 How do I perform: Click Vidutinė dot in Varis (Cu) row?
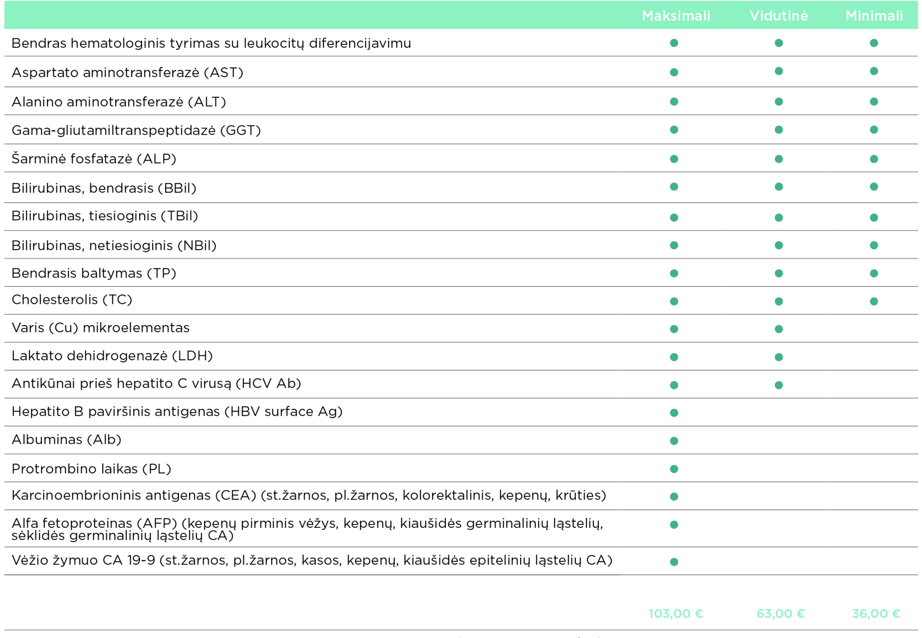(x=779, y=329)
